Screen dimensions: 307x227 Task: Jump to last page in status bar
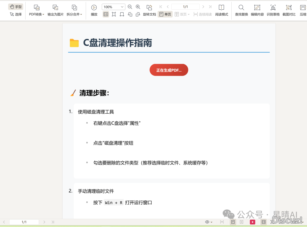coord(53,222)
